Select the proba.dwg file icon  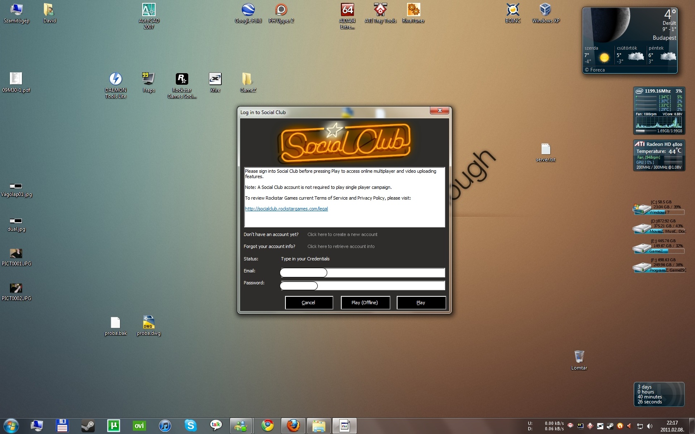pyautogui.click(x=149, y=326)
